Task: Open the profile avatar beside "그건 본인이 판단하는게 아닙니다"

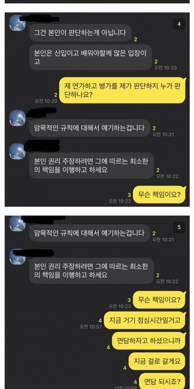Action: pyautogui.click(x=17, y=23)
